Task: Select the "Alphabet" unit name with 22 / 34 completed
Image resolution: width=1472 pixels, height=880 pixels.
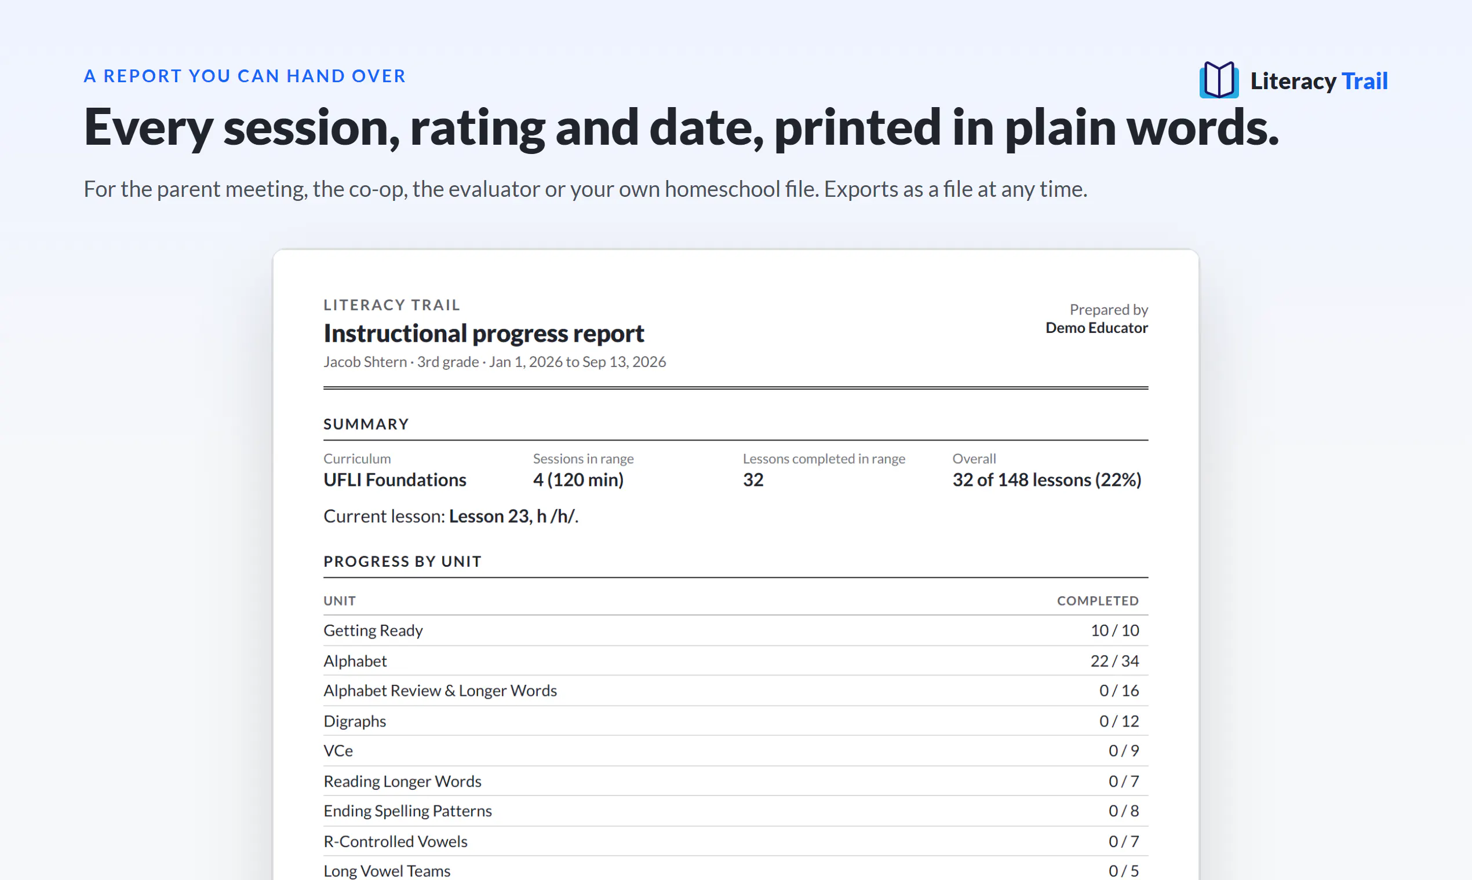Action: click(x=355, y=661)
